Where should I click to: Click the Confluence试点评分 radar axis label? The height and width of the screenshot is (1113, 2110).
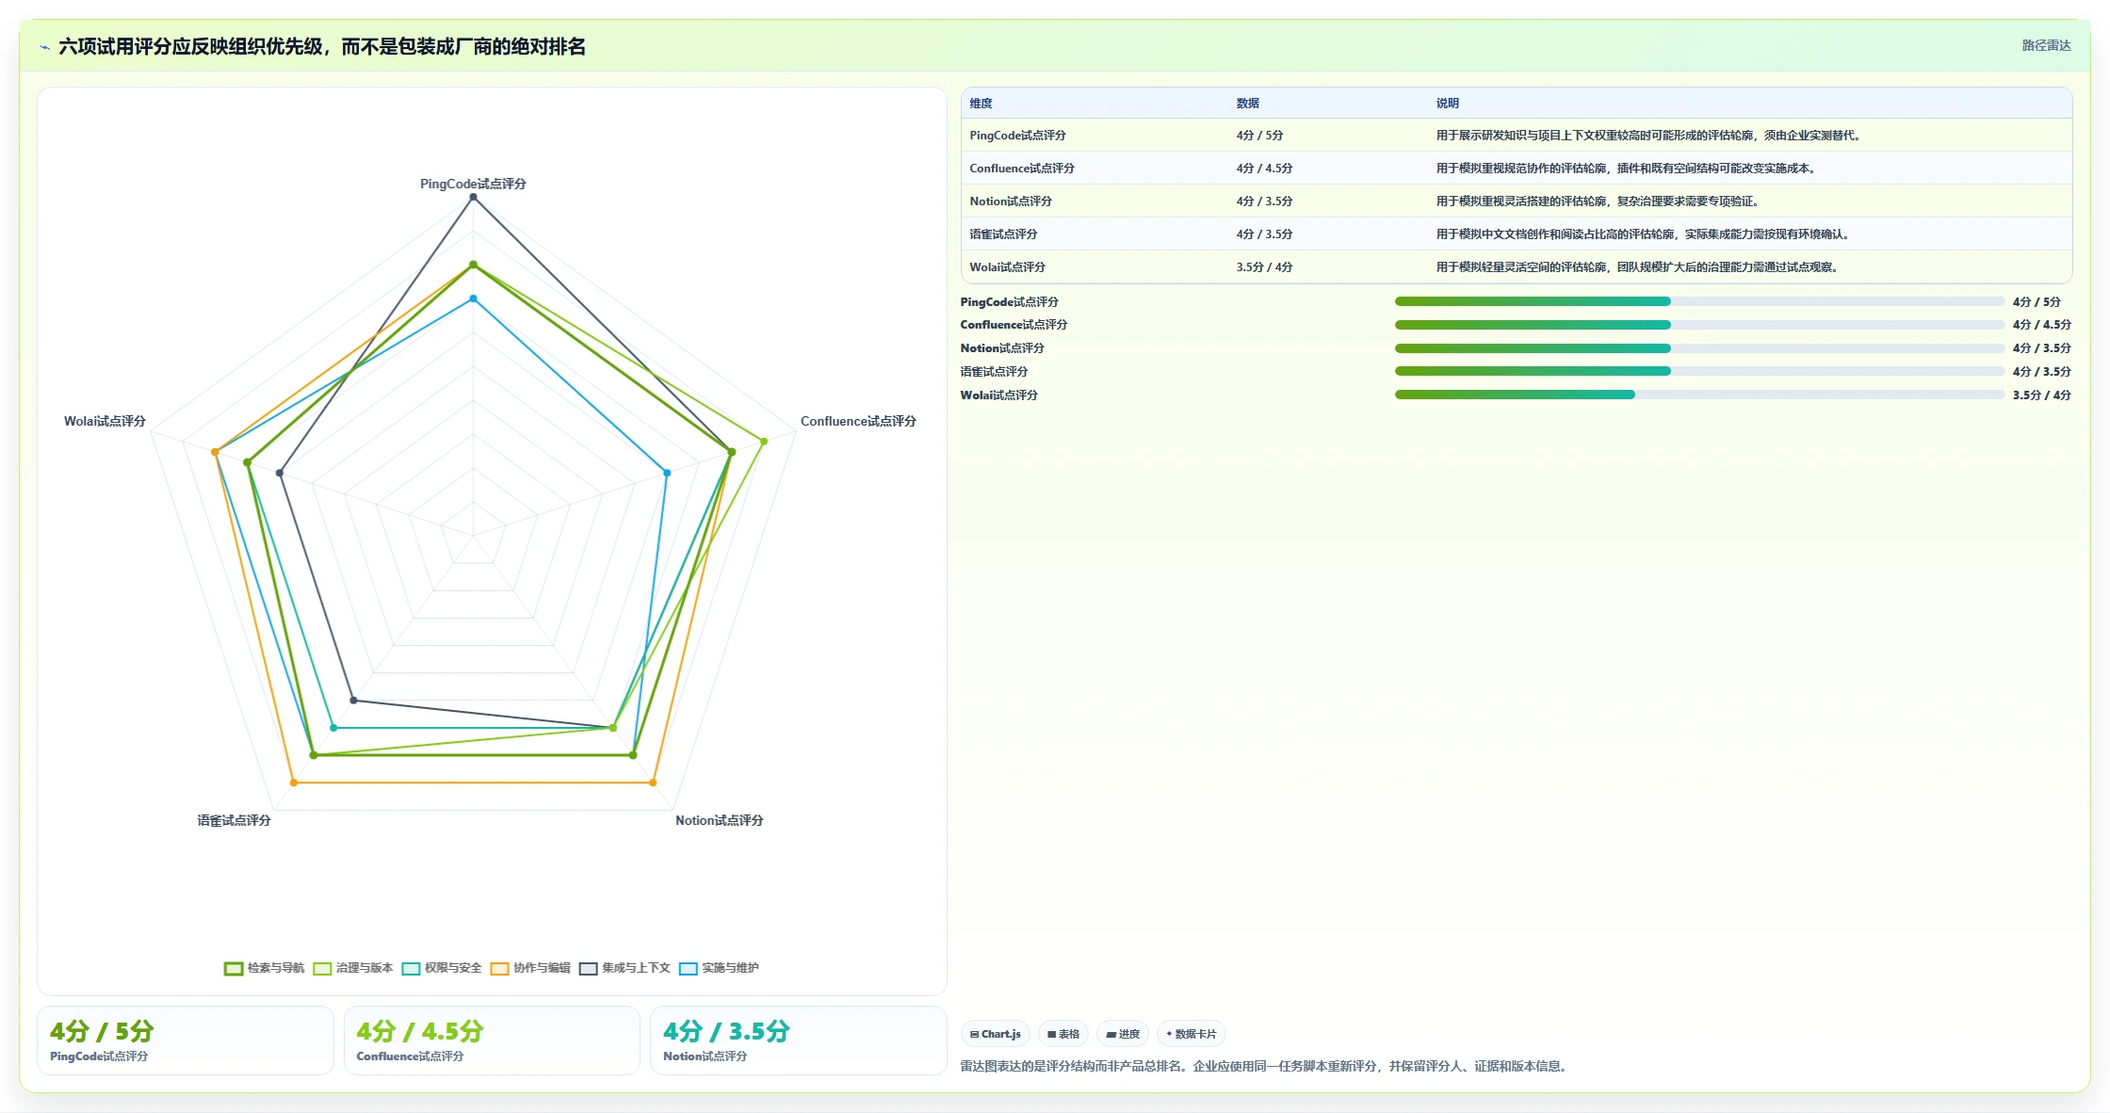coord(858,421)
